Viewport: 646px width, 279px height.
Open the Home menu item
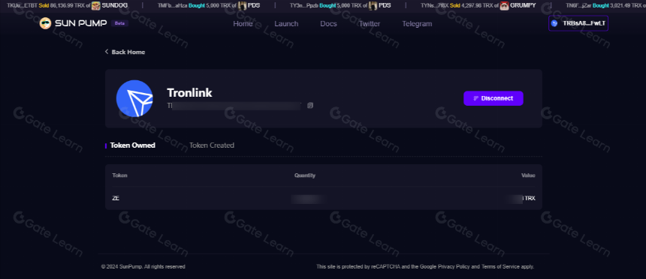click(243, 23)
